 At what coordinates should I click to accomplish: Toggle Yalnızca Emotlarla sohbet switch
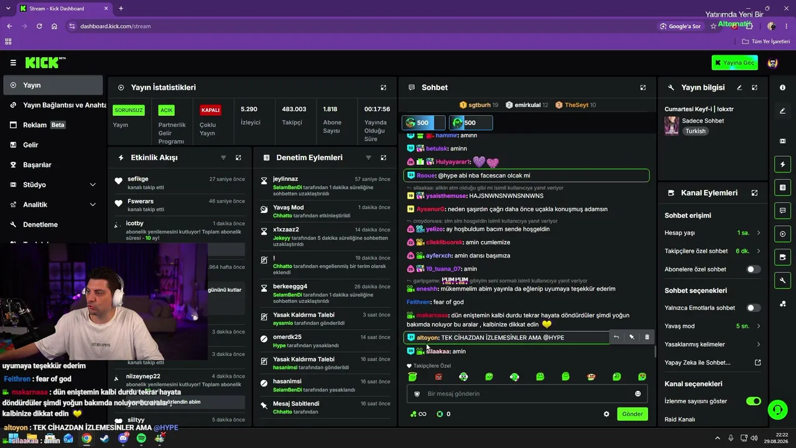[x=753, y=308]
